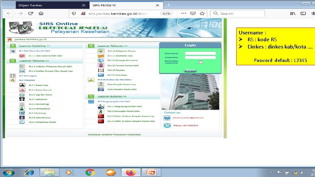
Task: Click the RL3.4 Kebidanan icon
Action: pyautogui.click(x=22, y=99)
